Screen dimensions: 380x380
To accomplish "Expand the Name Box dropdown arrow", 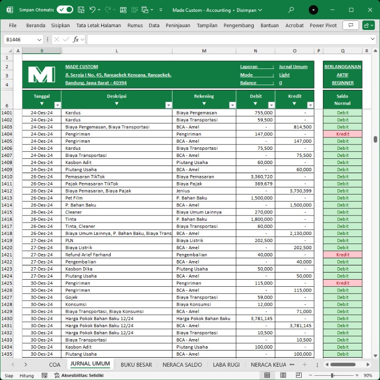I will pyautogui.click(x=39, y=39).
